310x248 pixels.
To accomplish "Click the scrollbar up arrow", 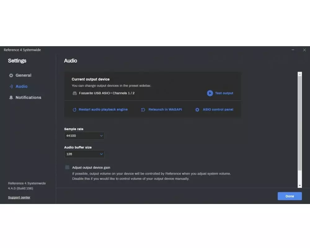I will point(299,74).
